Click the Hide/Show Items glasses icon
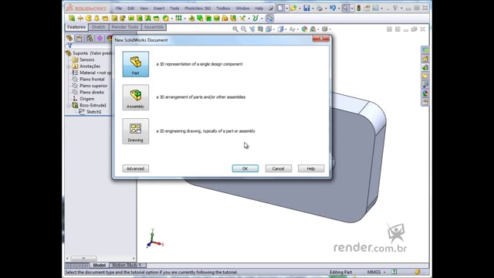 292,29
